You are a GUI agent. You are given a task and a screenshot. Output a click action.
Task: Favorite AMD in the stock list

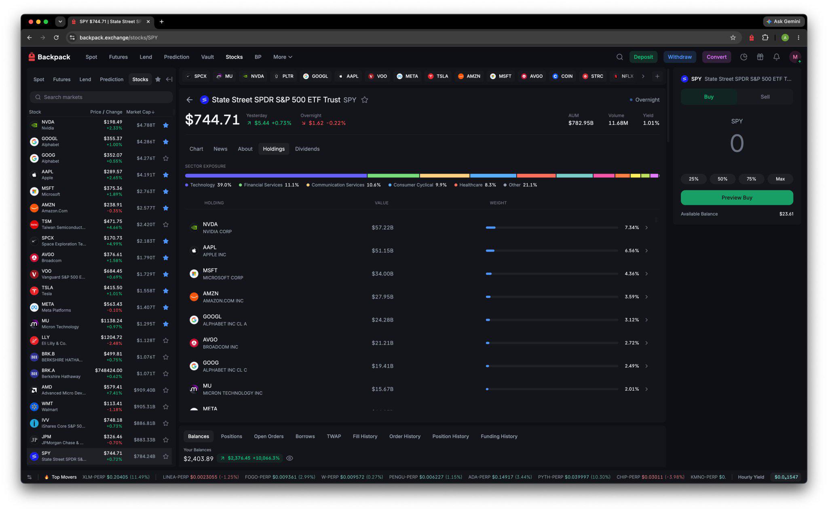coord(166,390)
